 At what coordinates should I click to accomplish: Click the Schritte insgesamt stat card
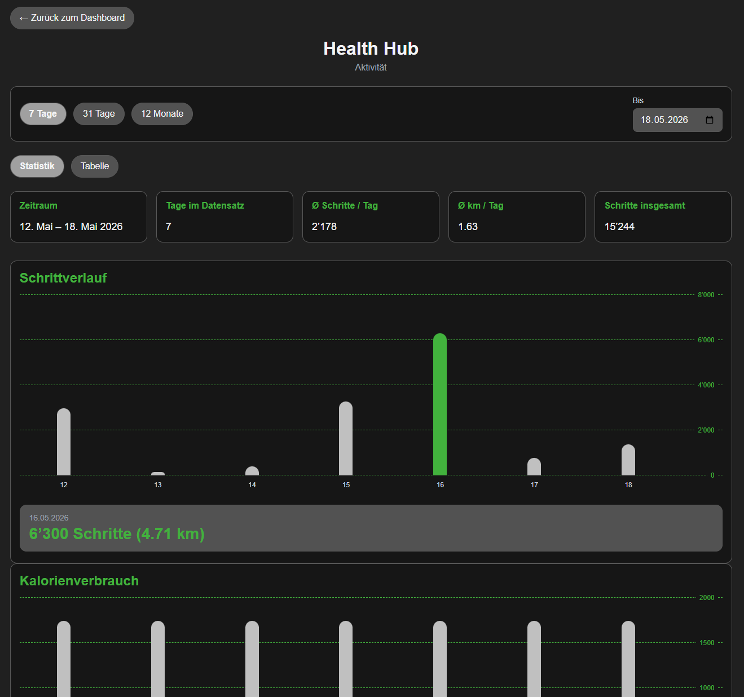point(663,217)
